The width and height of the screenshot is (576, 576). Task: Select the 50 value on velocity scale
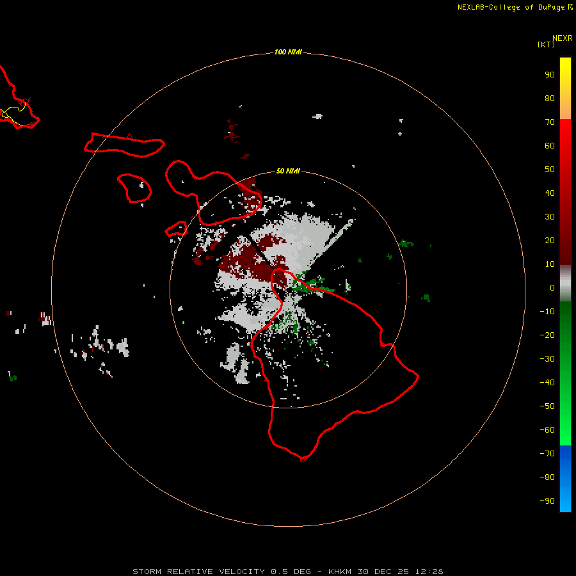pos(550,170)
